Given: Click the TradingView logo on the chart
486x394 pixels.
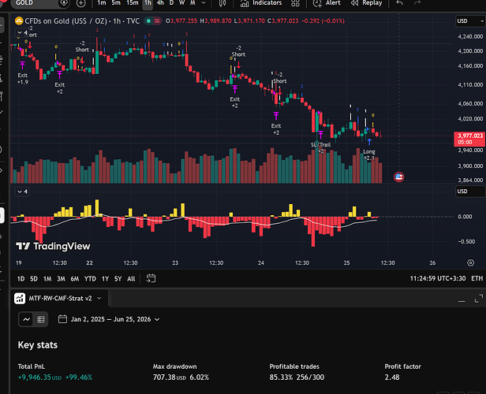Looking at the screenshot, I should pos(53,246).
